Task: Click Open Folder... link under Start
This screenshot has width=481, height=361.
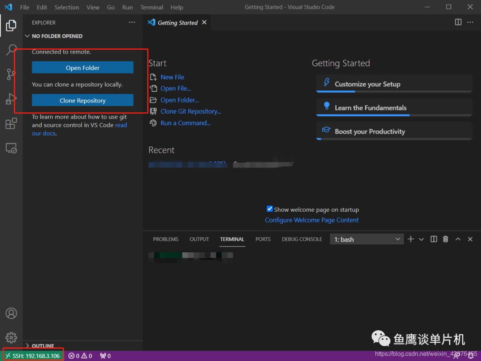Action: click(180, 100)
